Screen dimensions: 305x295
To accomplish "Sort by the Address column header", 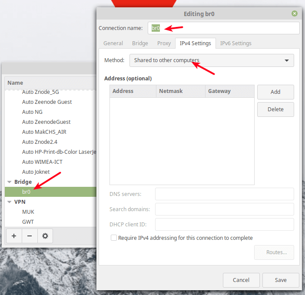I will point(133,91).
